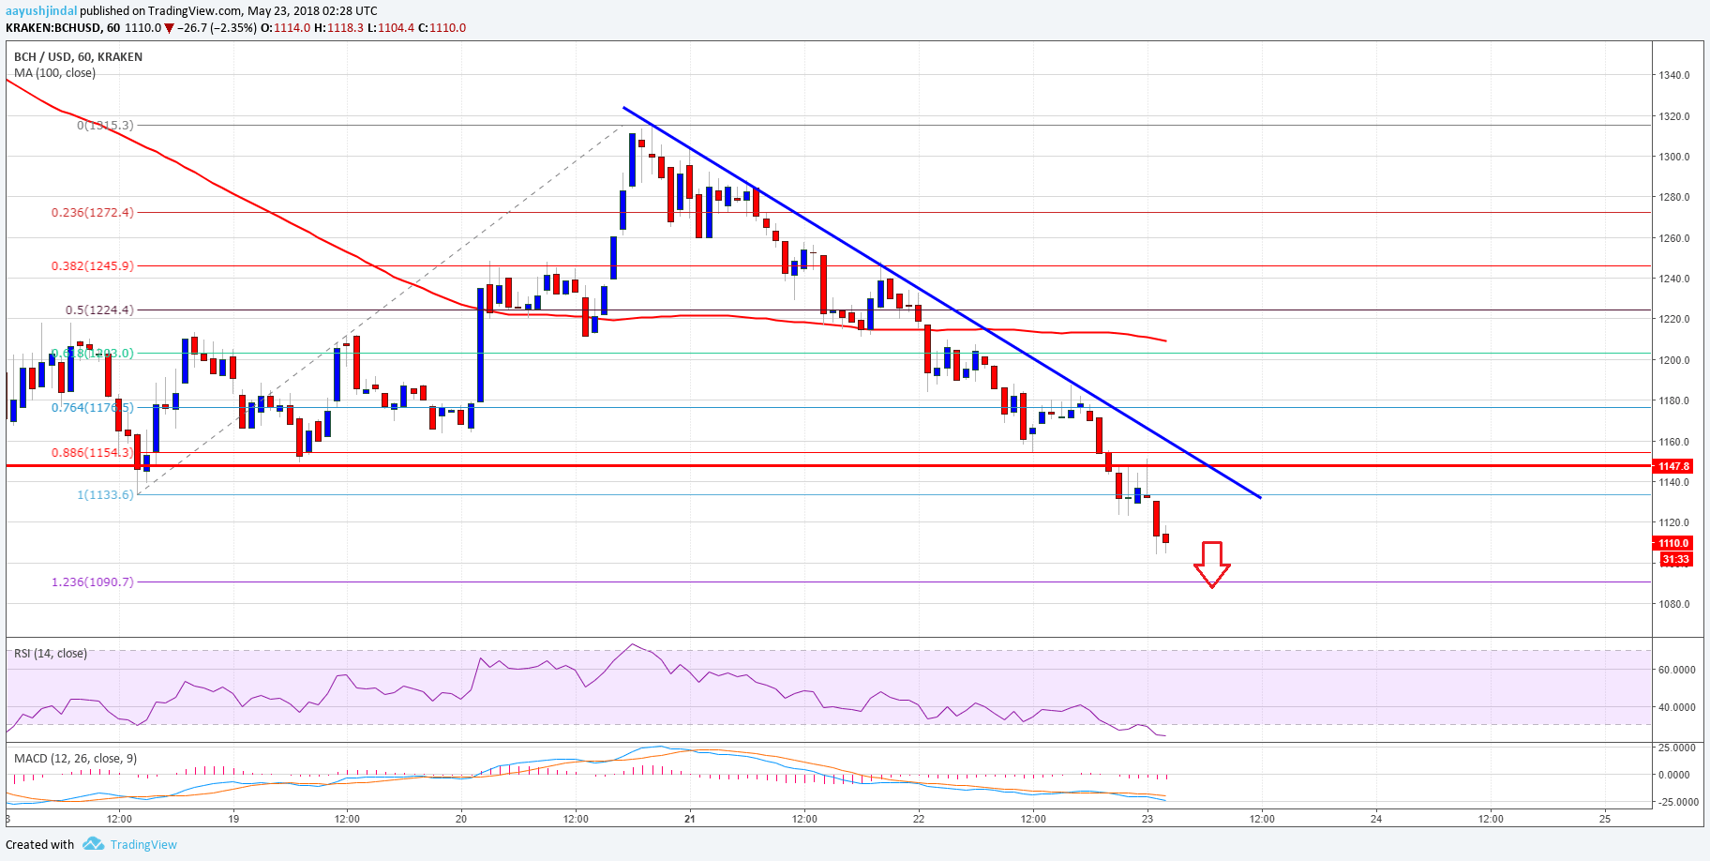Select the 1(1133.6) Fibonacci level label
The width and height of the screenshot is (1710, 861).
(105, 494)
